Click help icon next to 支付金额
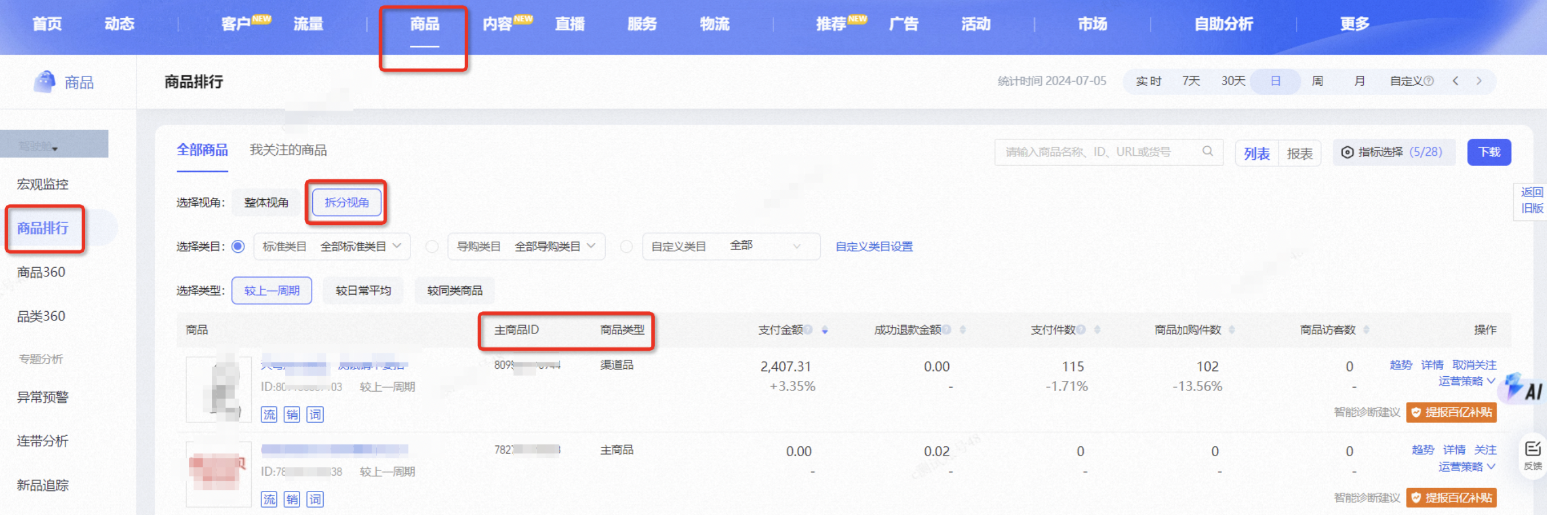This screenshot has width=1547, height=515. [x=808, y=329]
